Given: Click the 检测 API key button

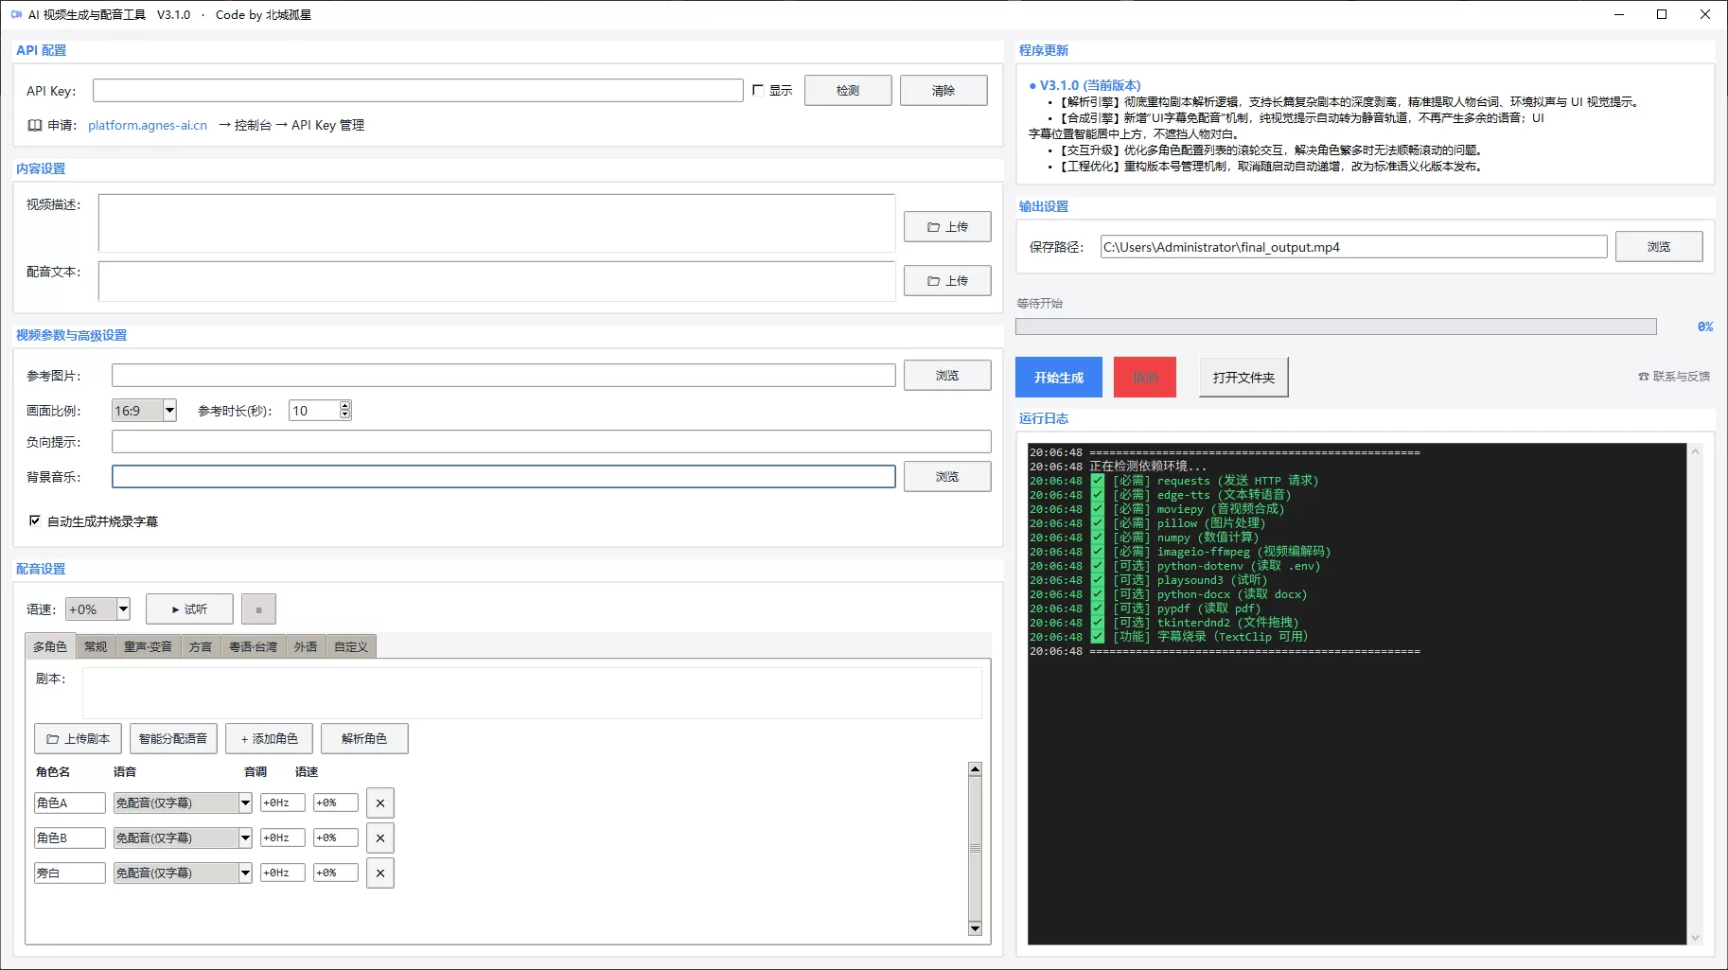Looking at the screenshot, I should [x=848, y=91].
